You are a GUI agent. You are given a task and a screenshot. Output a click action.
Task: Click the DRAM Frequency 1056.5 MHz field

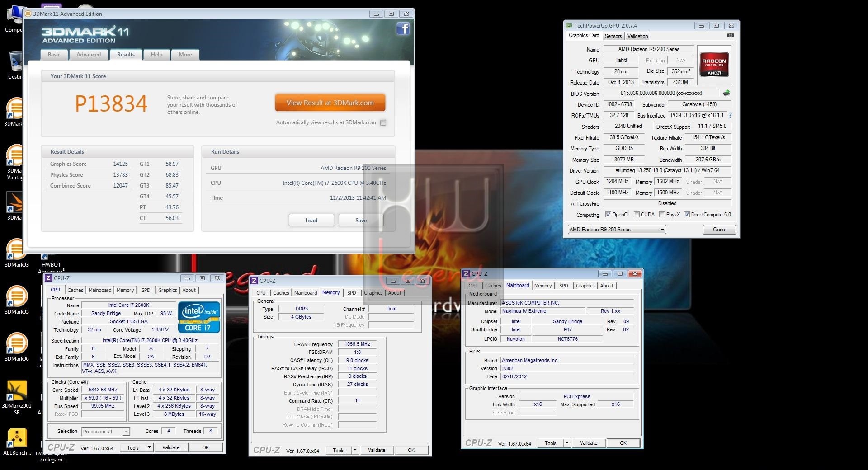tap(357, 344)
